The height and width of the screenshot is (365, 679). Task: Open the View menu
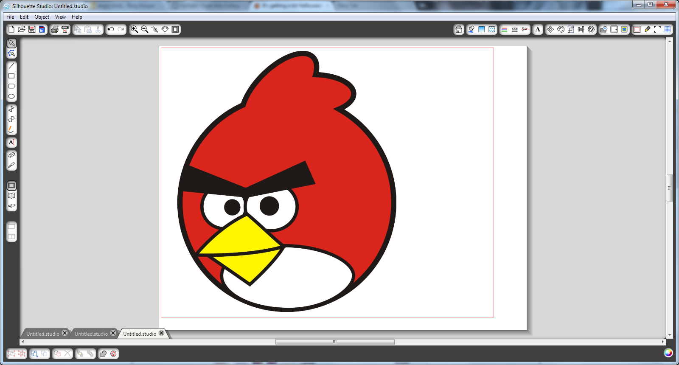coord(60,17)
